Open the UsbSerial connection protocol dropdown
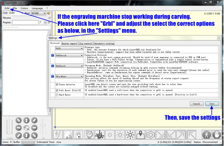Image resolution: width=224 pixels, height=146 pixels. (x=69, y=55)
